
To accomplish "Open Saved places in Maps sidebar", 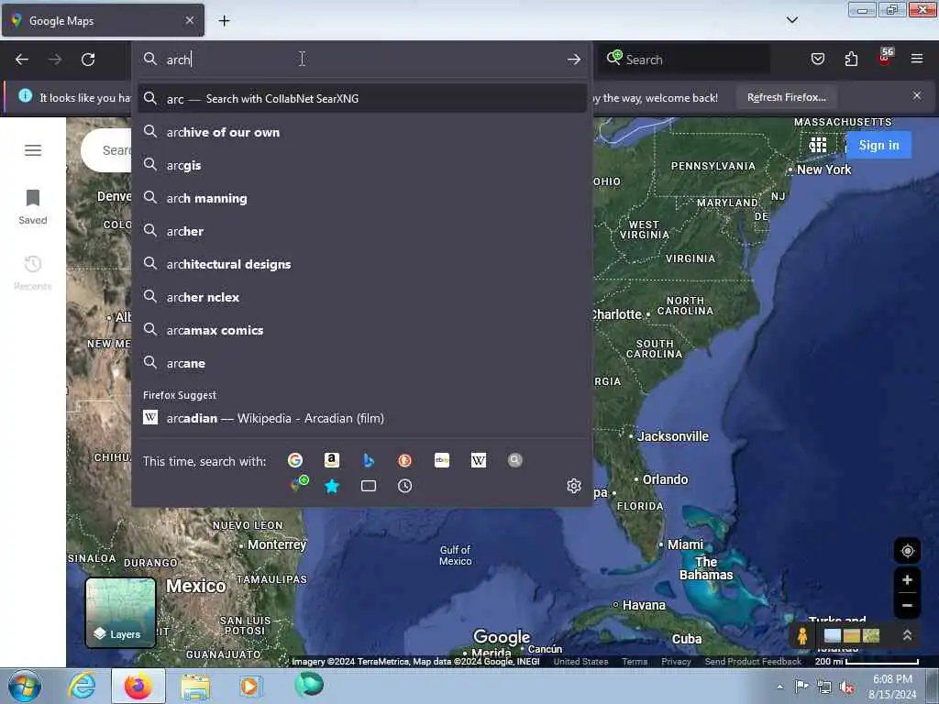I will pos(33,207).
